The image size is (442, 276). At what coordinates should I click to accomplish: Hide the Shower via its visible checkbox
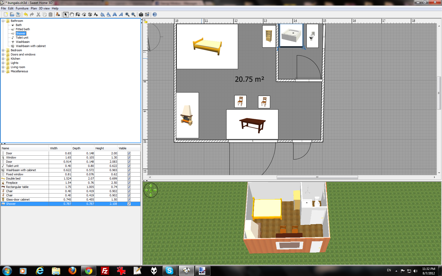point(129,204)
